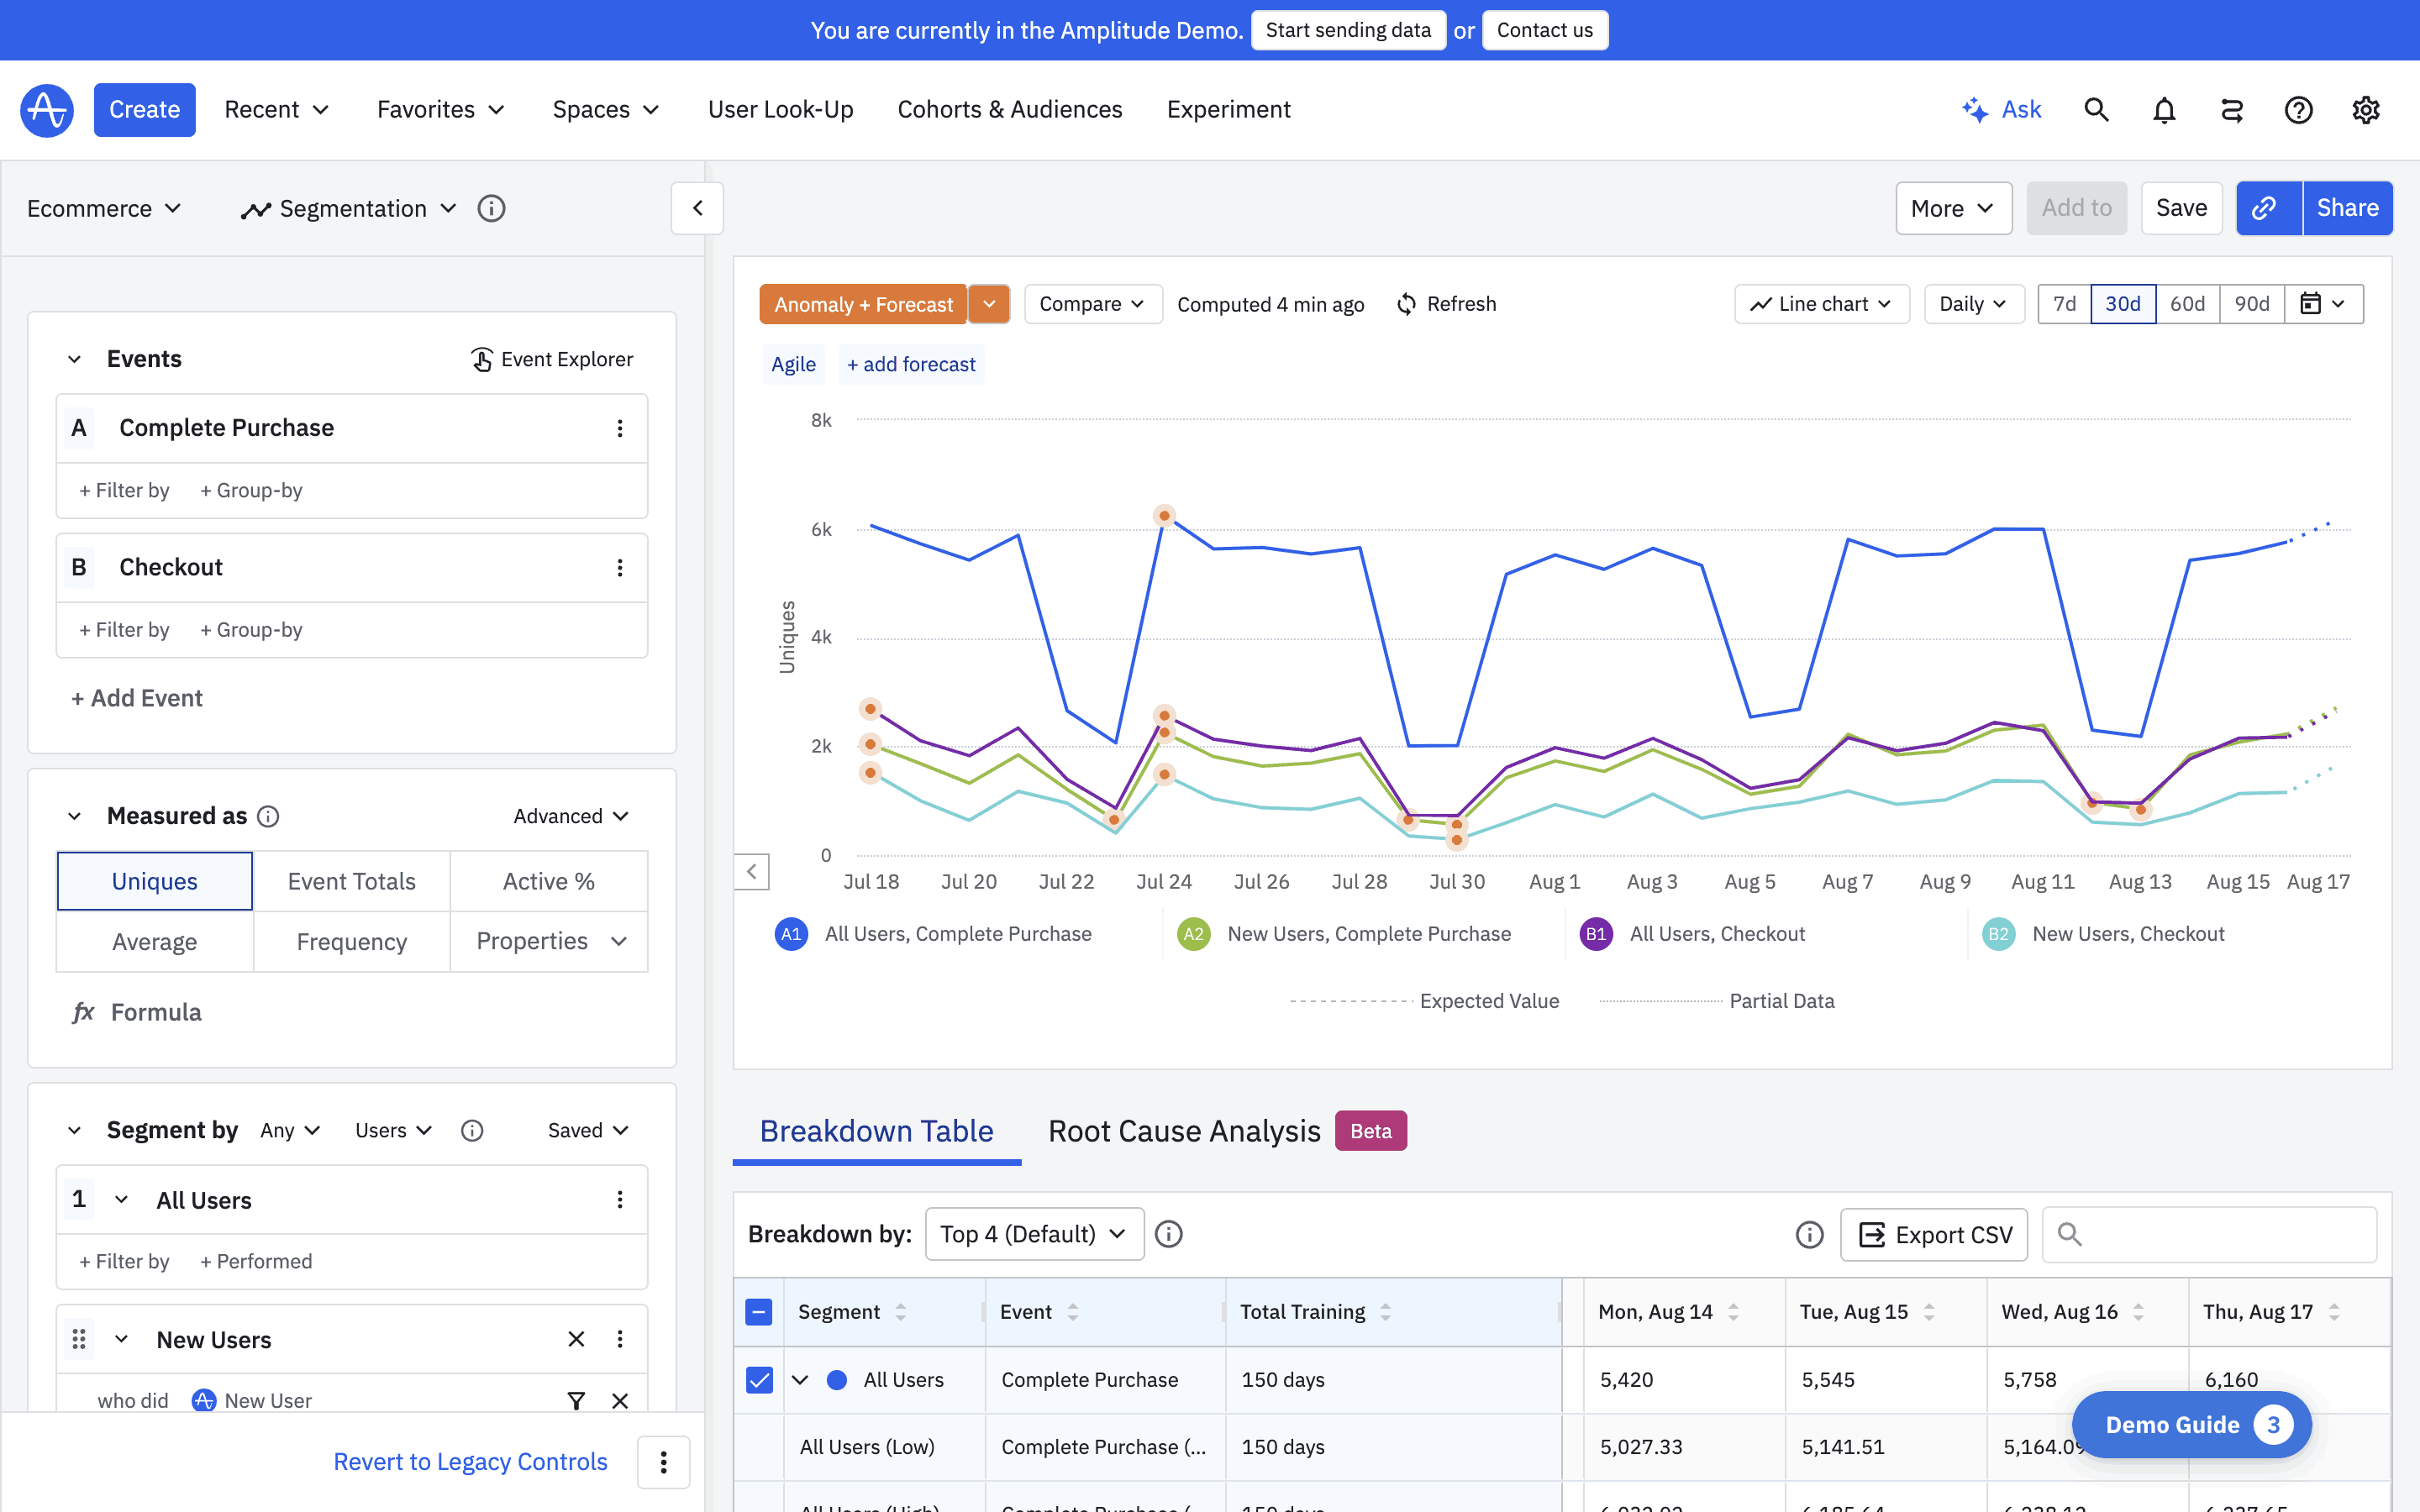Screen dimensions: 2420x1512
Task: Collapse the Events section chevron
Action: pyautogui.click(x=74, y=359)
